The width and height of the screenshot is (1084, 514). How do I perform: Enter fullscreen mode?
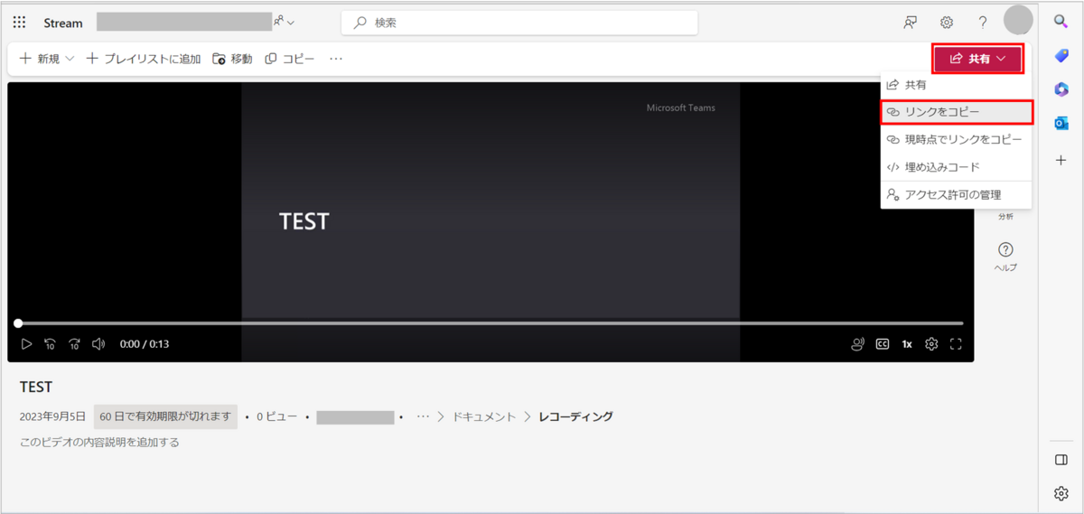point(956,344)
